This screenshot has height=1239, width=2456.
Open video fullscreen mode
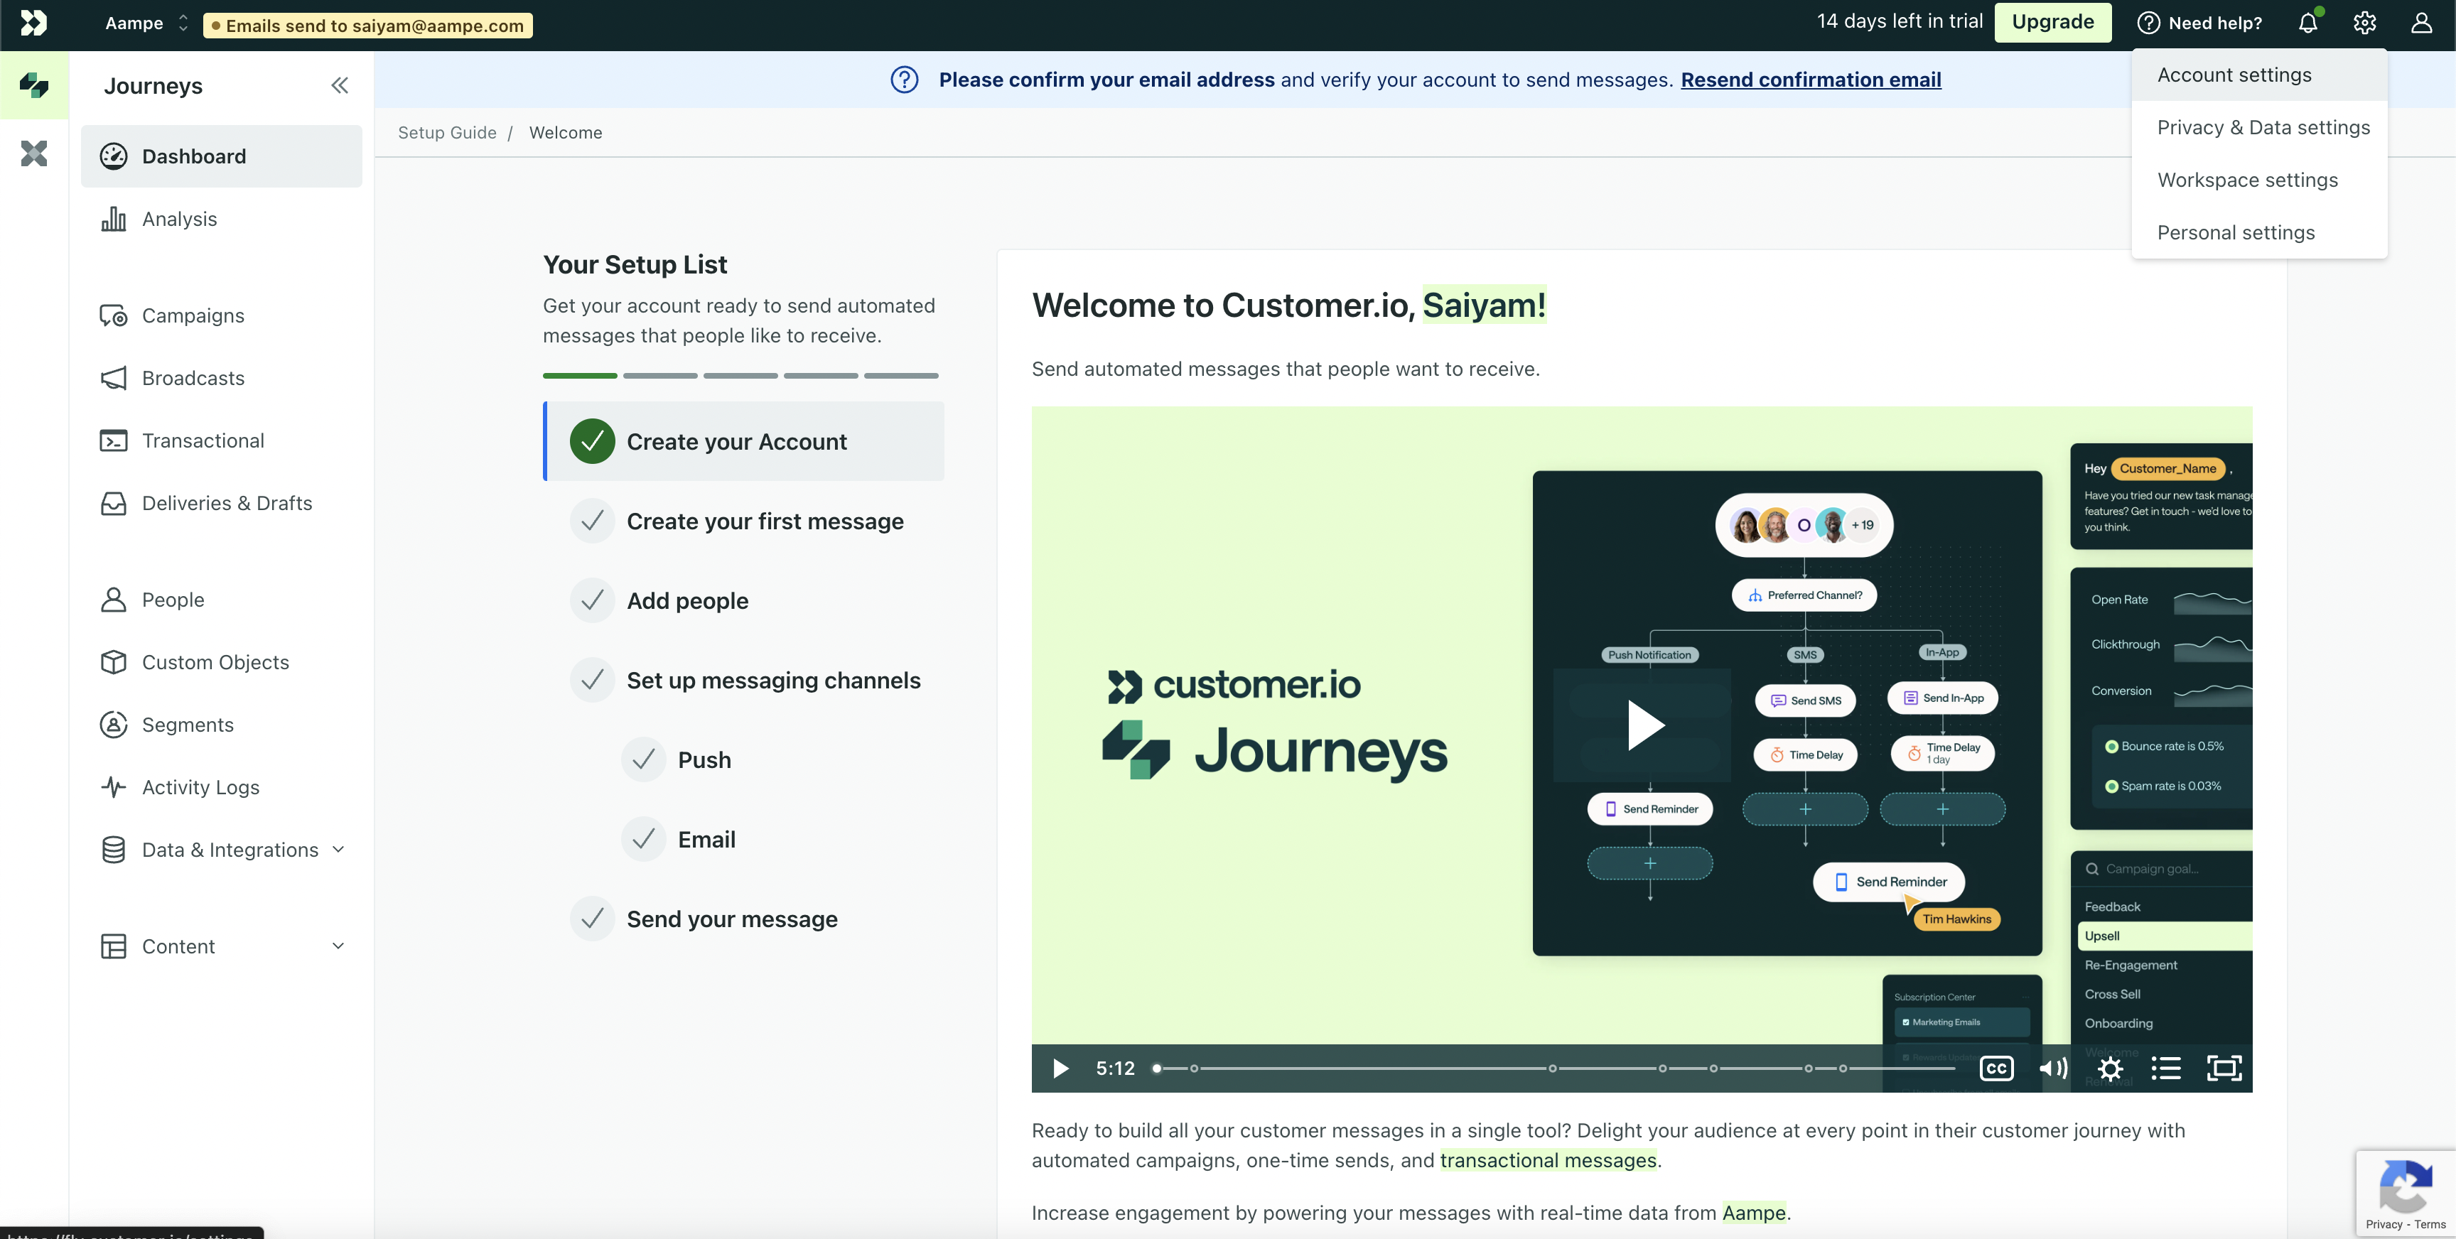pos(2224,1068)
